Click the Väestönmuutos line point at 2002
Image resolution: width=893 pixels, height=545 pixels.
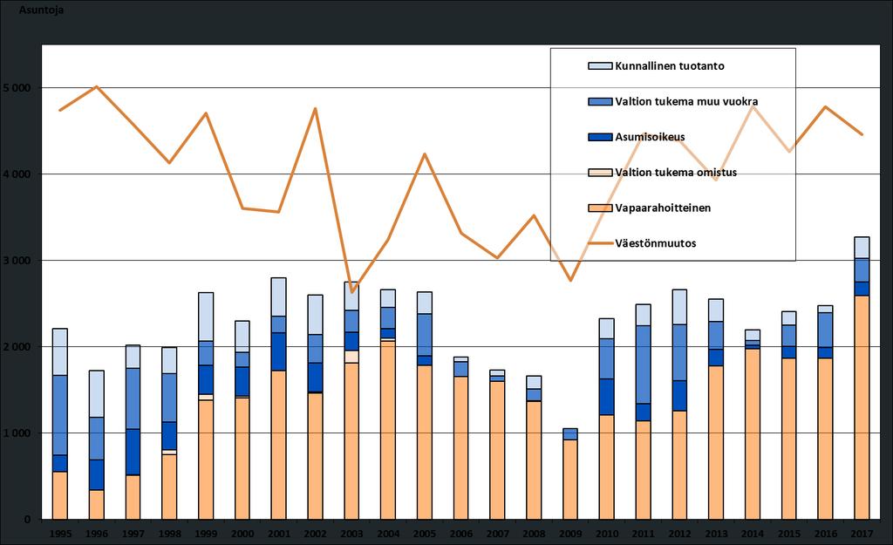coord(315,108)
